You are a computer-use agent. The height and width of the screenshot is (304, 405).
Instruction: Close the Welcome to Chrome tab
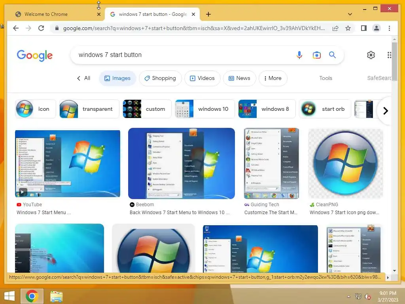98,14
